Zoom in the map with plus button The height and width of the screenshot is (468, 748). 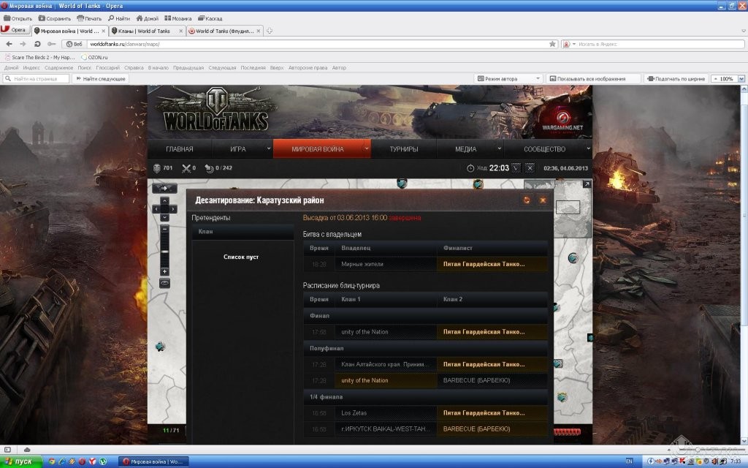pos(164,271)
